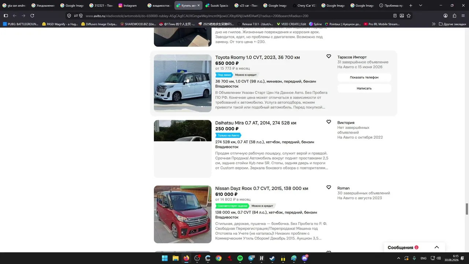Open Telegram from the taskbar

(251, 258)
